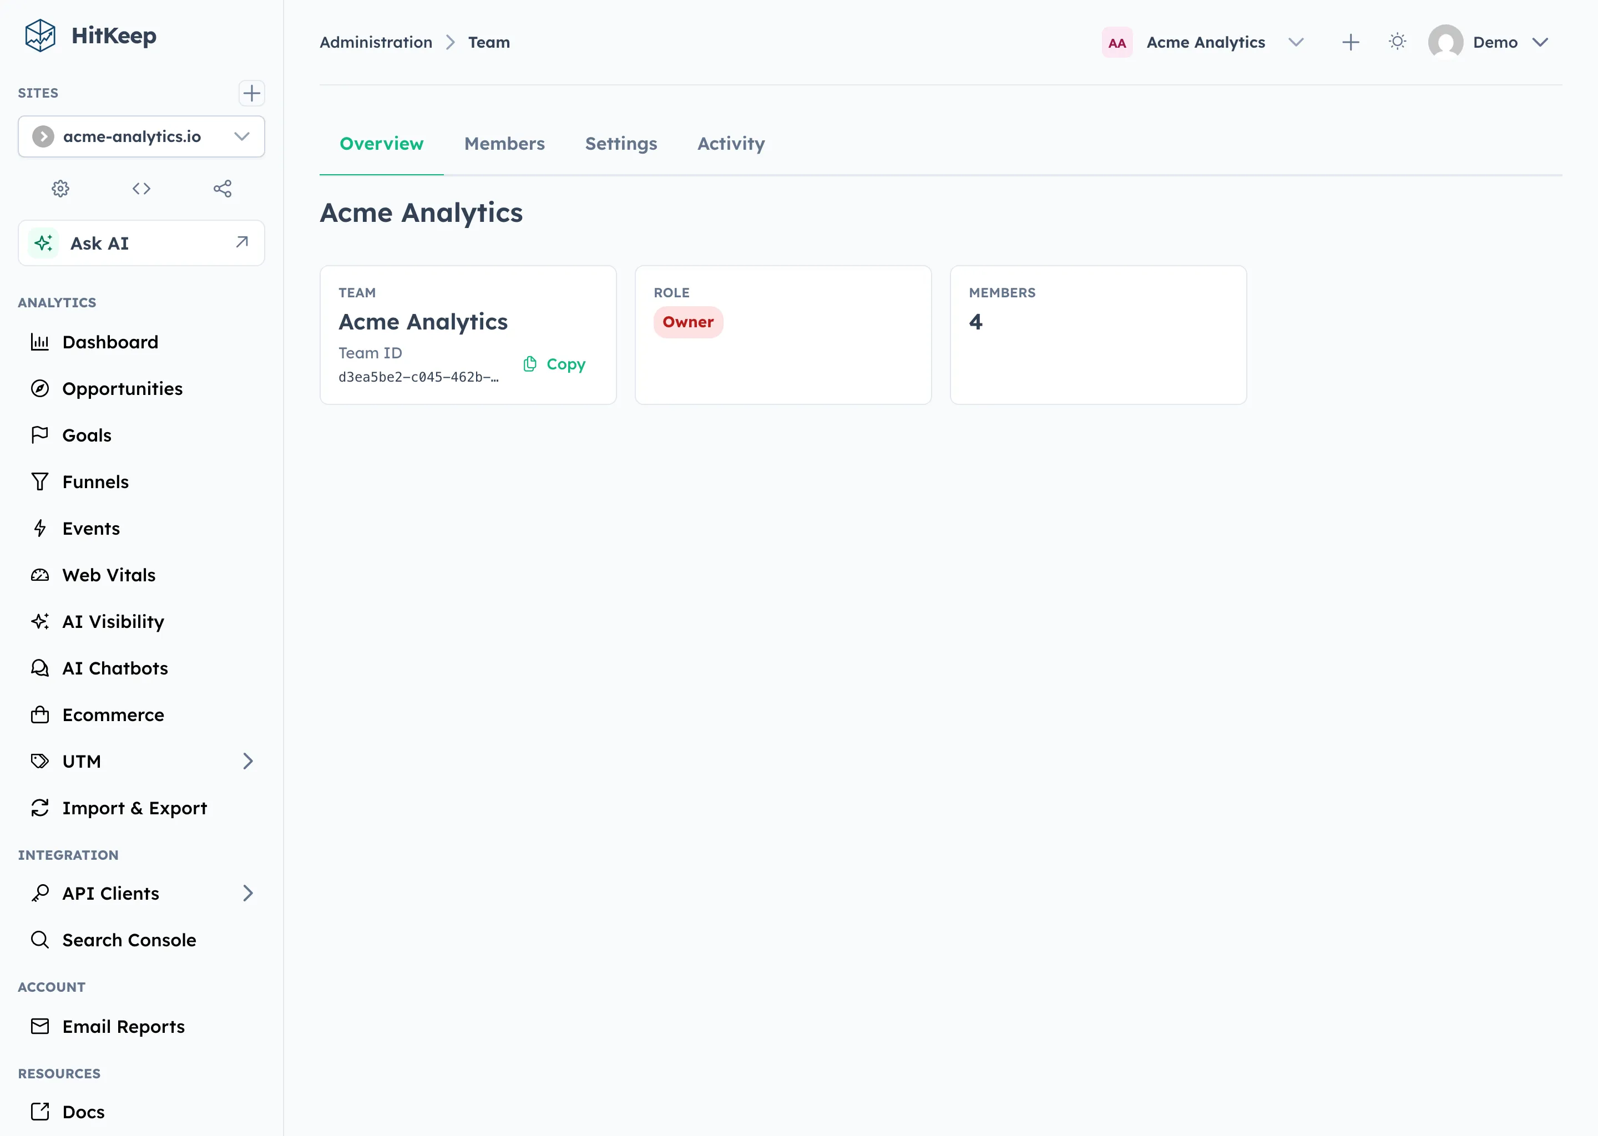Click the Funnels filter icon
Image resolution: width=1598 pixels, height=1136 pixels.
click(40, 482)
